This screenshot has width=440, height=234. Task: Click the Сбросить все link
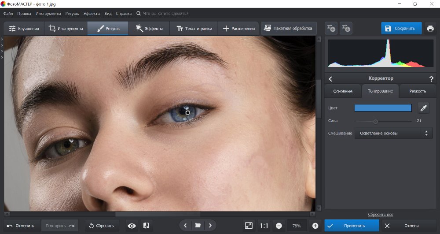380,215
